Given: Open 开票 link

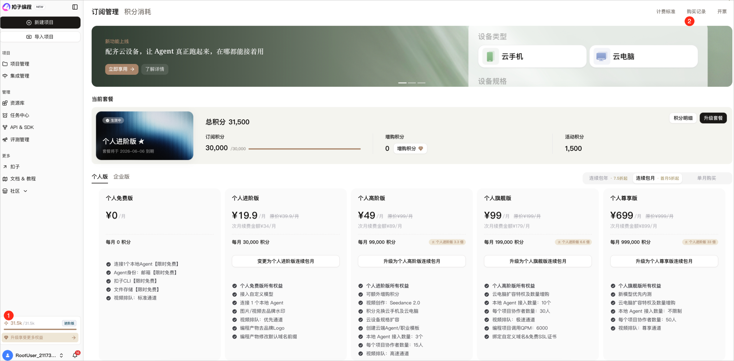Looking at the screenshot, I should click(x=722, y=11).
